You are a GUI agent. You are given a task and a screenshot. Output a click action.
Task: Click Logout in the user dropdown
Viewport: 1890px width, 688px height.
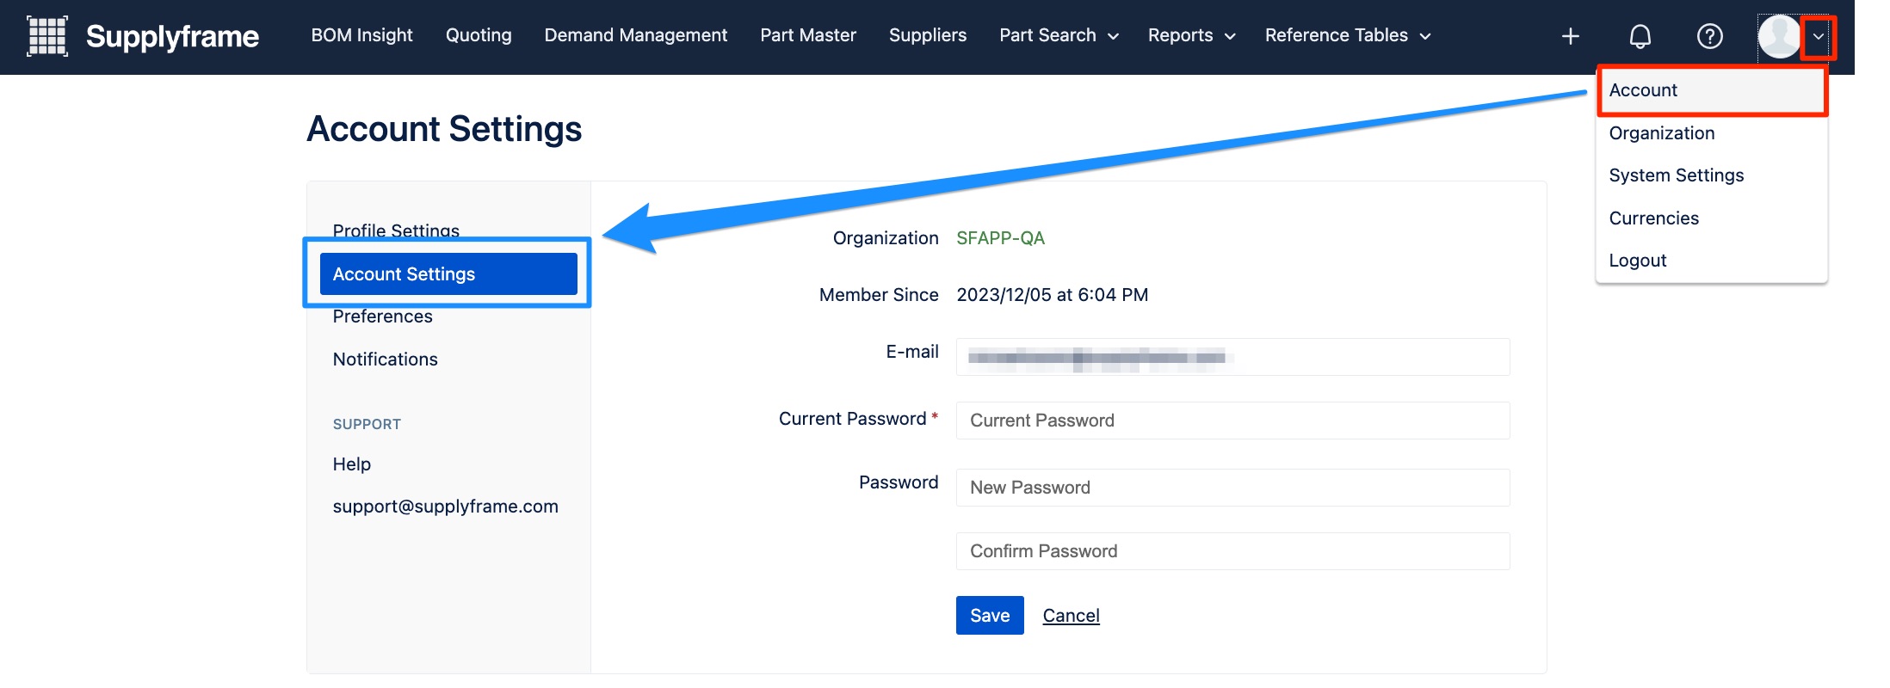pyautogui.click(x=1712, y=261)
